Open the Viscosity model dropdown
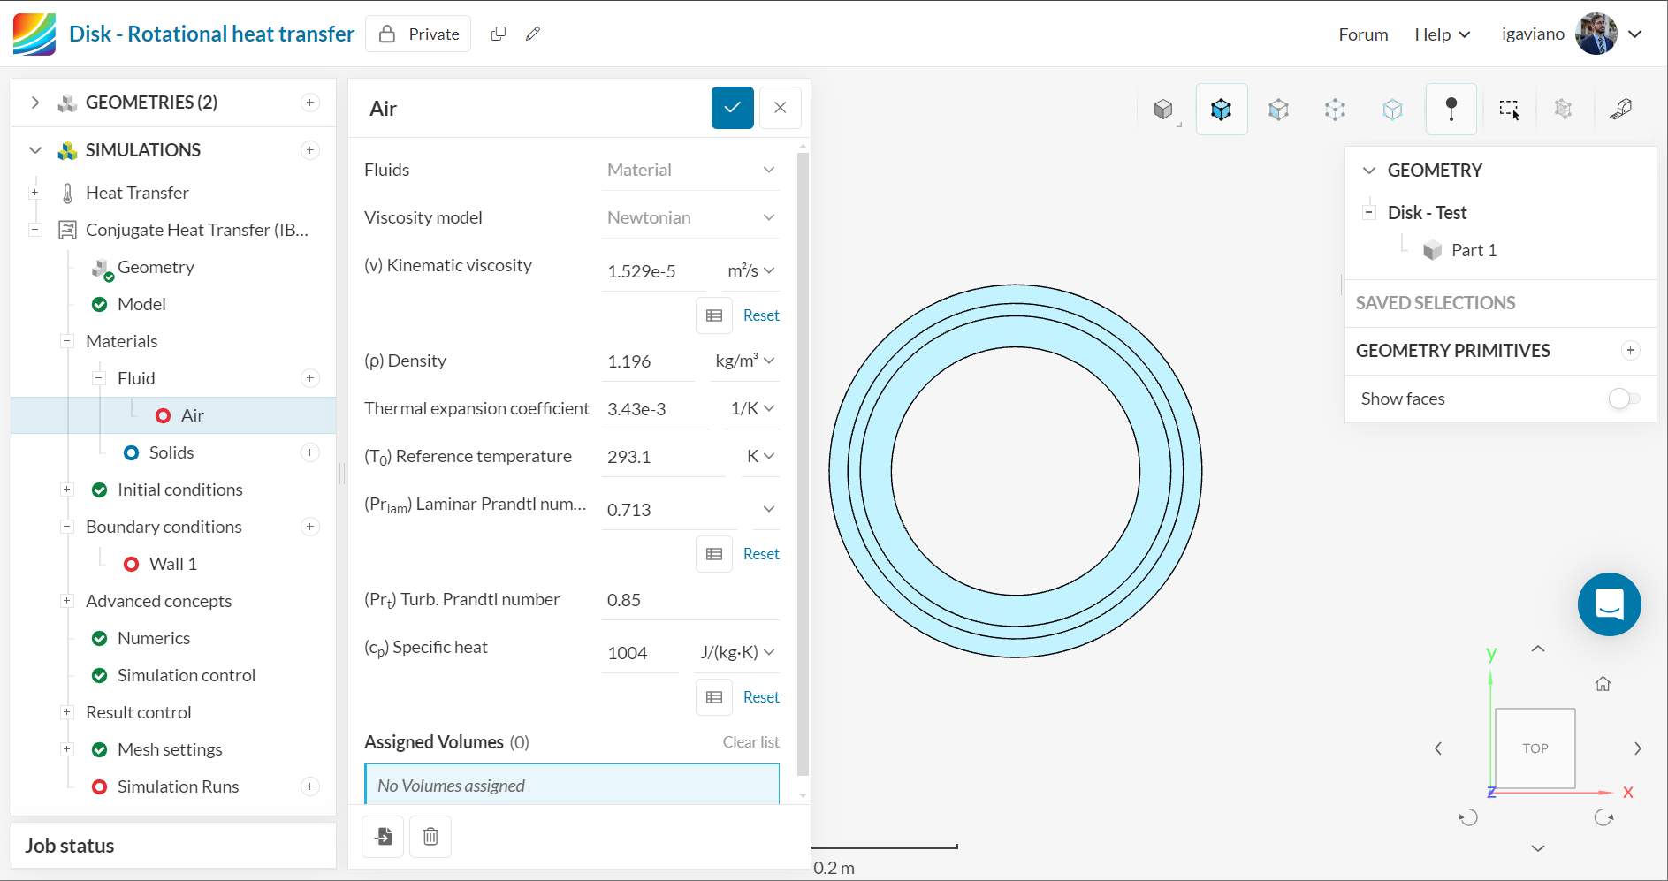Screen dimensions: 1668x881 (689, 217)
